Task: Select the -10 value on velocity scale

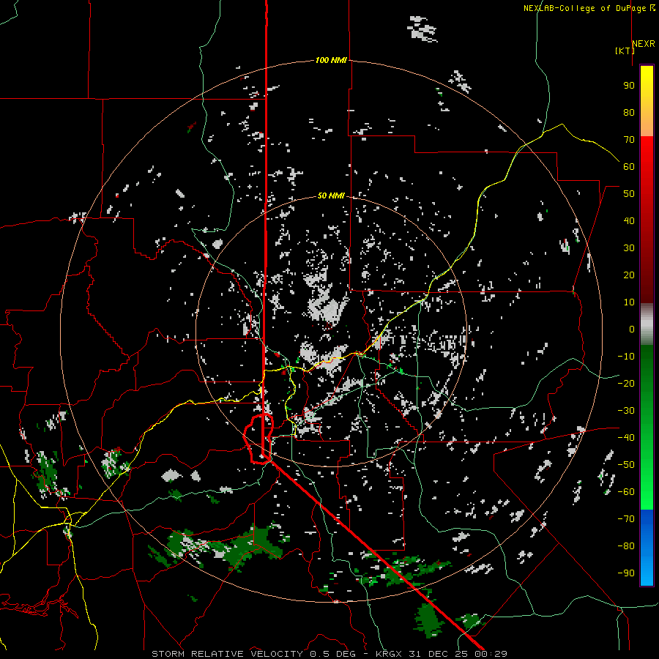Action: tap(626, 357)
